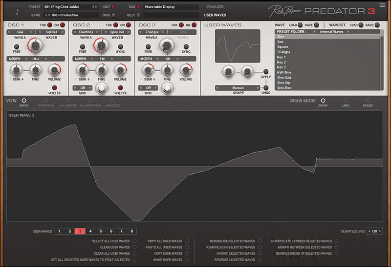Open OSC 2 Wave B Spec 023 selector

point(117,32)
